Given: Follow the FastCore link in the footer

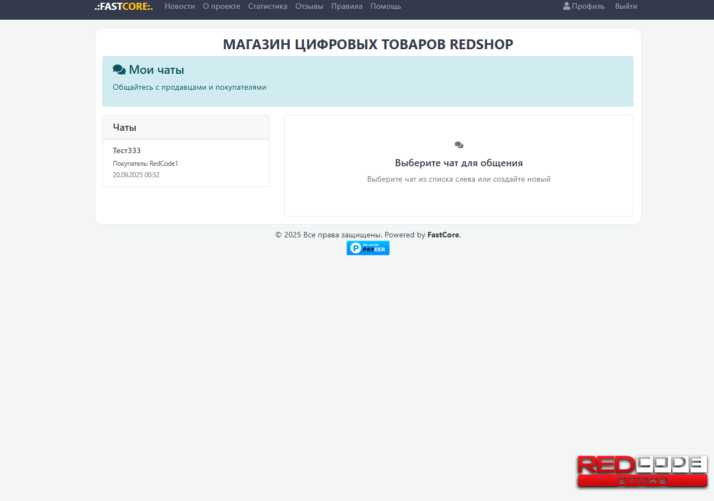Looking at the screenshot, I should pos(443,235).
